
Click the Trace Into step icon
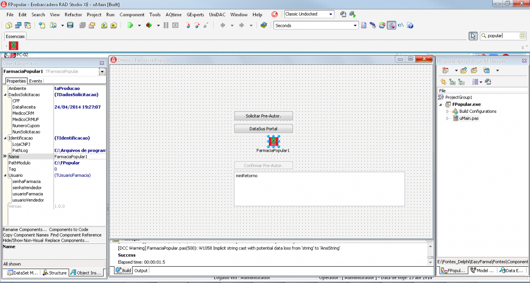click(x=188, y=26)
